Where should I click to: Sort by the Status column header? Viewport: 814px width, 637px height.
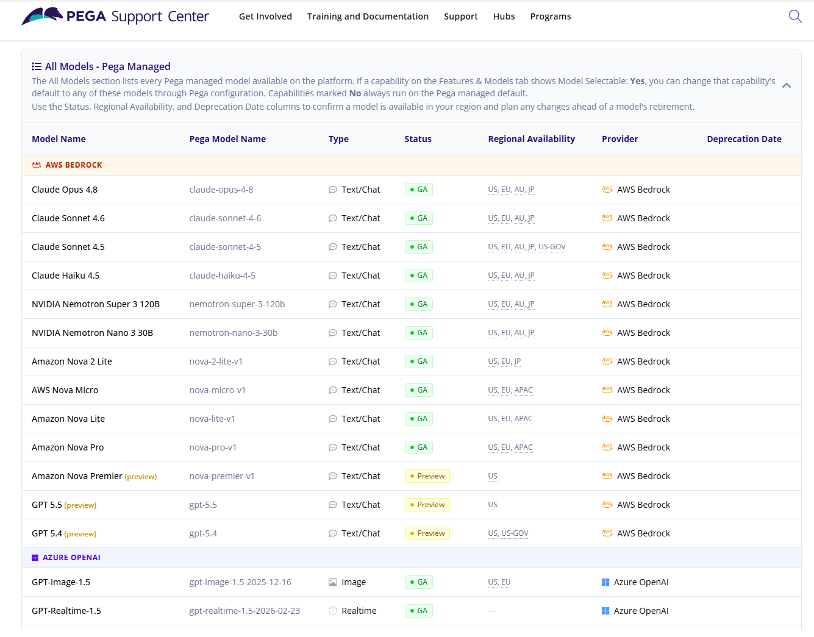(418, 139)
